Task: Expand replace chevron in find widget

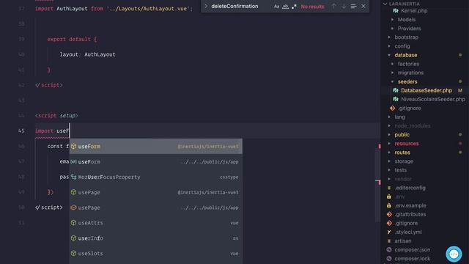Action: (206, 7)
